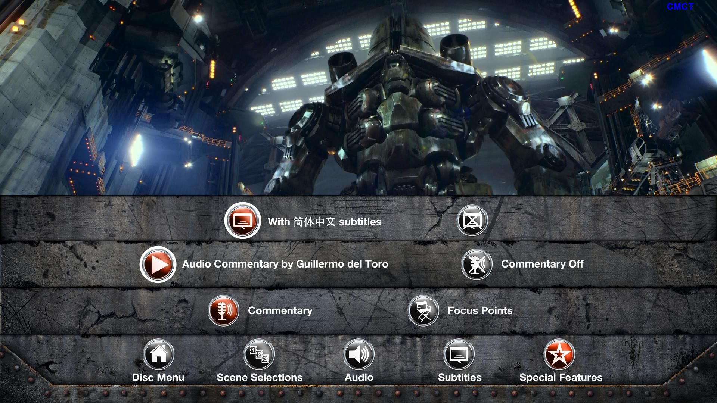Open the red Commentary microphone icon
This screenshot has width=717, height=403.
223,310
